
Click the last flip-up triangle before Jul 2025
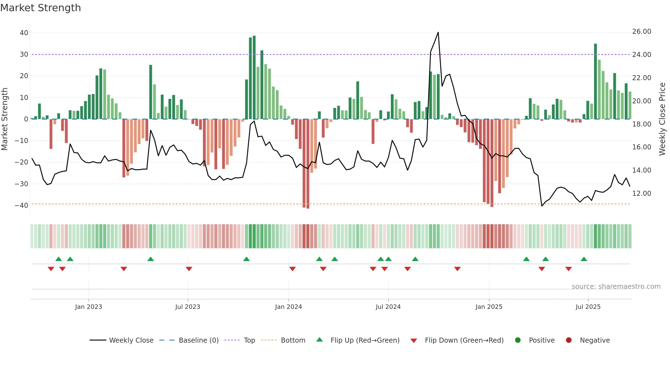[584, 259]
